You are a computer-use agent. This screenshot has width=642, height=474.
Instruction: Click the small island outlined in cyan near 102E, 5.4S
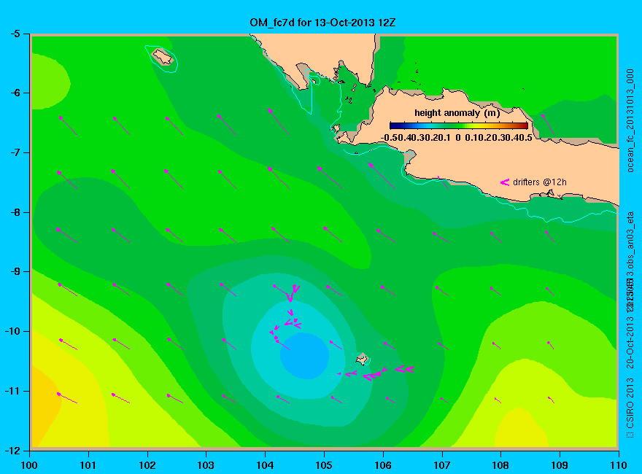point(163,57)
